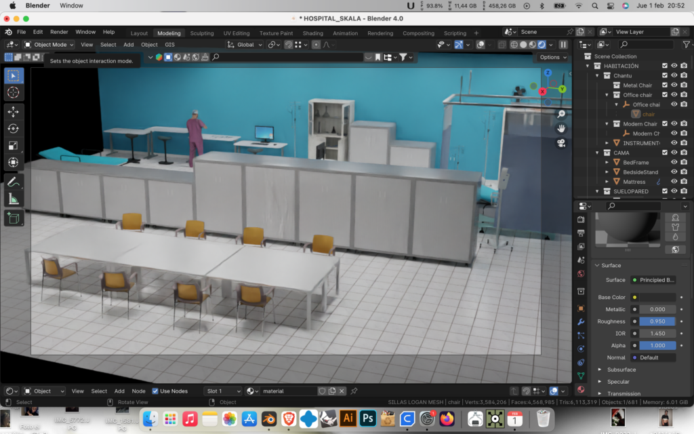Open the Render menu
The image size is (694, 434).
(x=59, y=32)
